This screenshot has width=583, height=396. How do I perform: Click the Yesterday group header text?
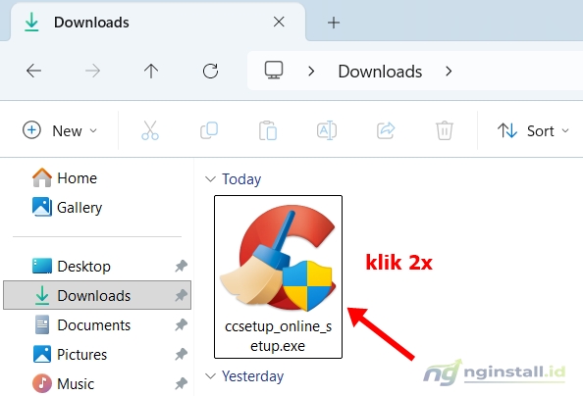click(x=252, y=376)
